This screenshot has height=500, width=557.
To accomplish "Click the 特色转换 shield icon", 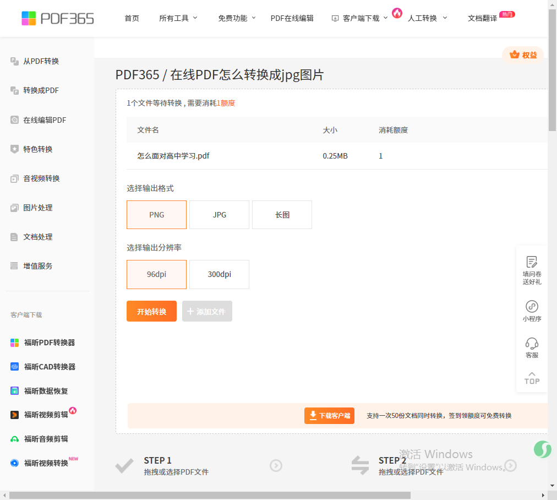I will [14, 149].
